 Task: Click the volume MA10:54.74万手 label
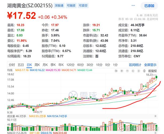(x=57, y=116)
